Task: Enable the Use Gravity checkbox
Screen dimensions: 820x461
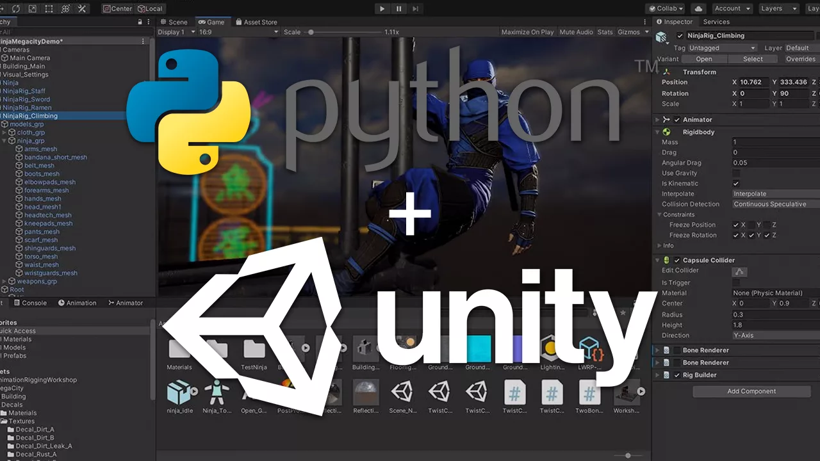Action: [x=735, y=174]
